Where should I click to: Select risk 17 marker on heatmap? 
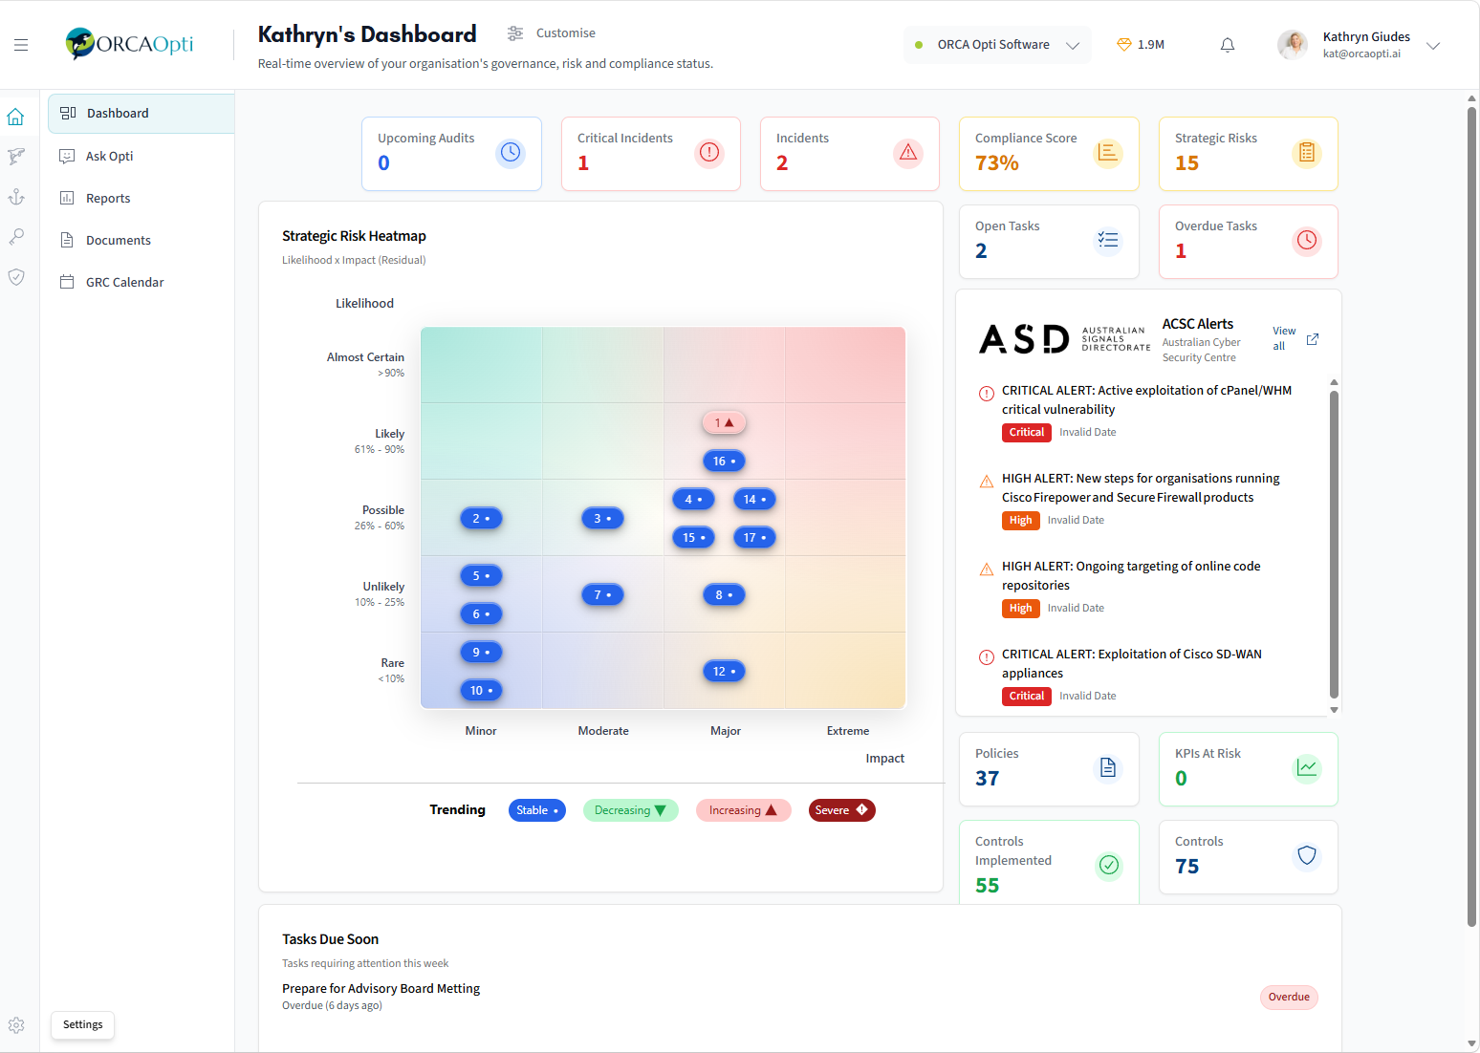pyautogui.click(x=754, y=537)
